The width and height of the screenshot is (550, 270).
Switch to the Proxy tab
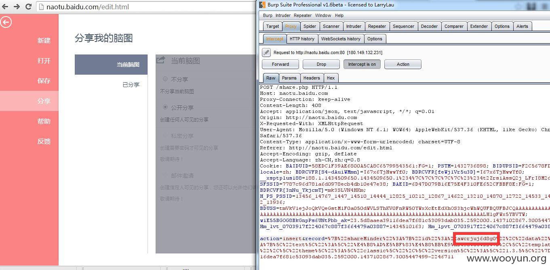(x=291, y=26)
